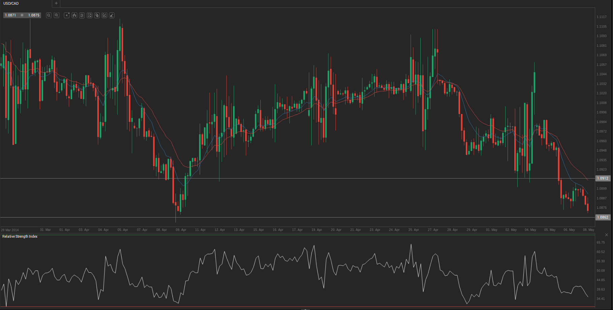613x310 pixels.
Task: Select the underlined pencil drawing tool
Action: pyautogui.click(x=112, y=15)
